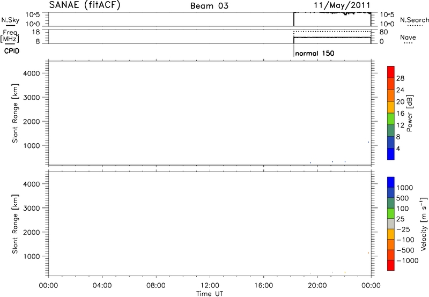Select the "N.Sky" legend label
Screen dimensions: 429x297
(10, 20)
